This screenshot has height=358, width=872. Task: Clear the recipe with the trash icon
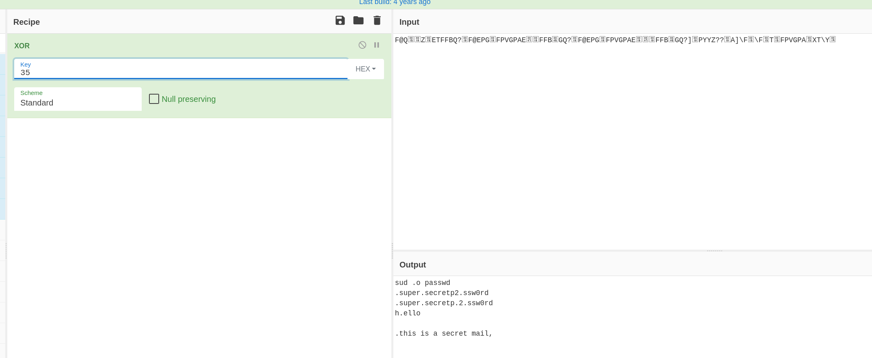(377, 21)
